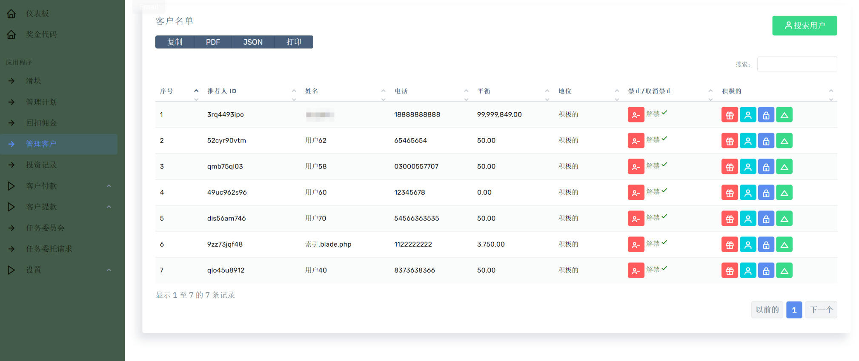Image resolution: width=859 pixels, height=361 pixels.
Task: Click the red gift icon for user 用户62
Action: coord(729,141)
